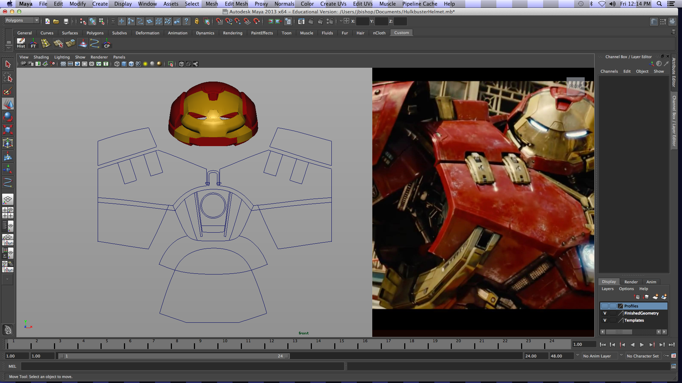Open Options menu in Layer Editor
This screenshot has width=682, height=383.
click(x=627, y=289)
